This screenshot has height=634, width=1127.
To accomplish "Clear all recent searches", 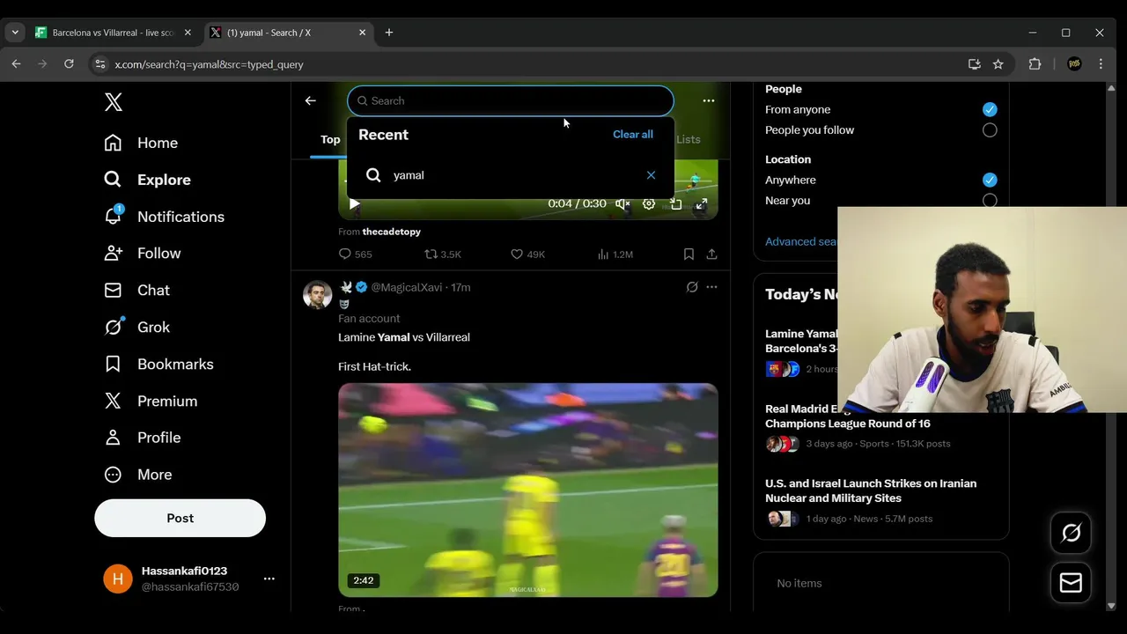I will click(633, 135).
